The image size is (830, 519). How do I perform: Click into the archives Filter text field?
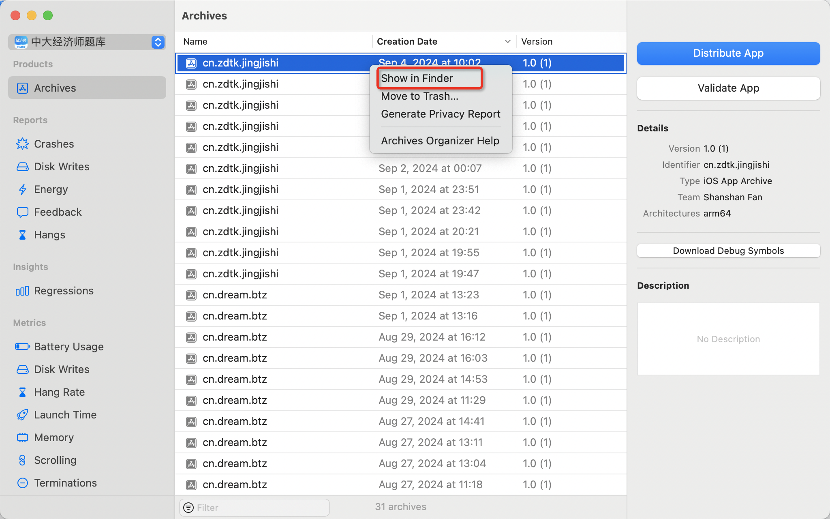(x=259, y=508)
